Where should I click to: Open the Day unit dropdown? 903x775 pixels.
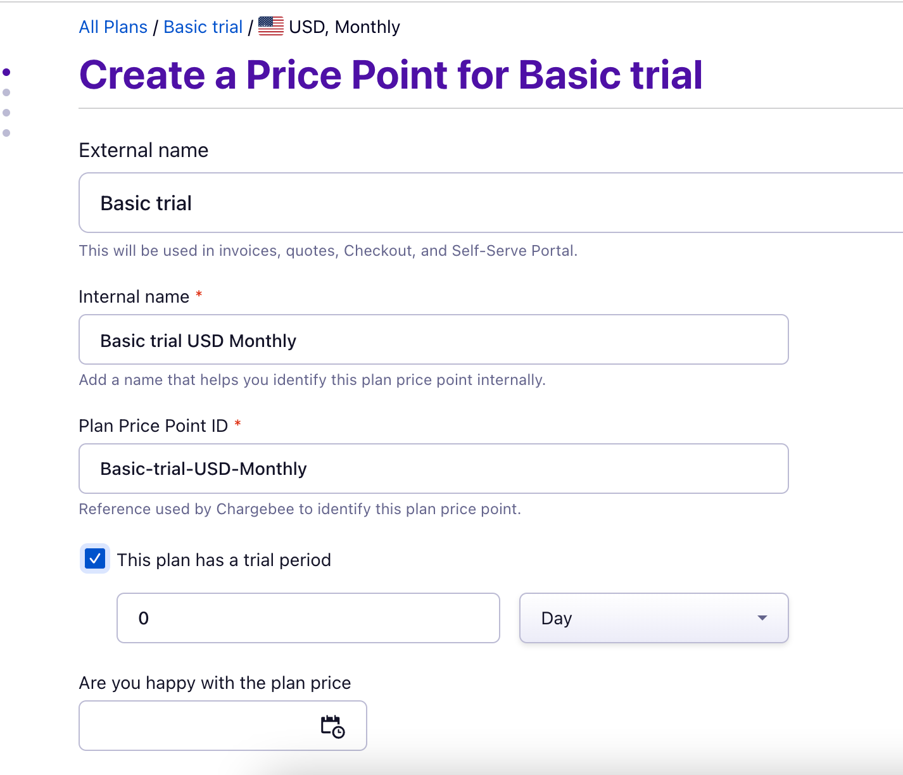653,618
